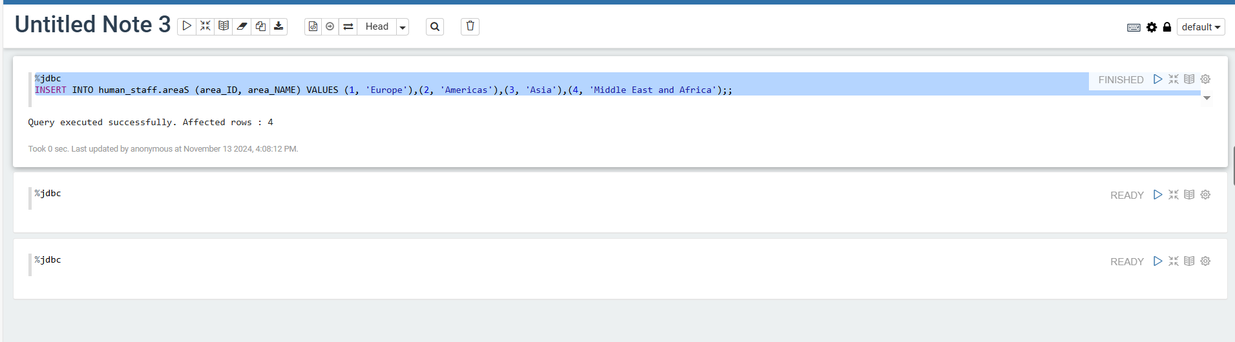The height and width of the screenshot is (342, 1235).
Task: Open version control commit icon
Action: 313,26
